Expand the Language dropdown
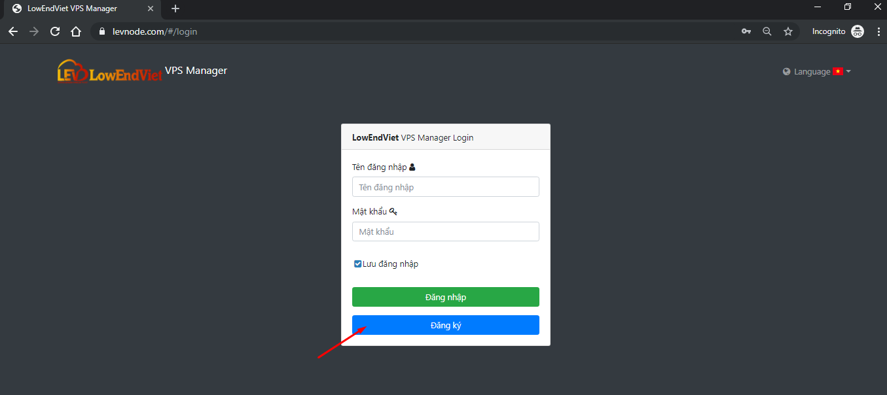 tap(817, 72)
